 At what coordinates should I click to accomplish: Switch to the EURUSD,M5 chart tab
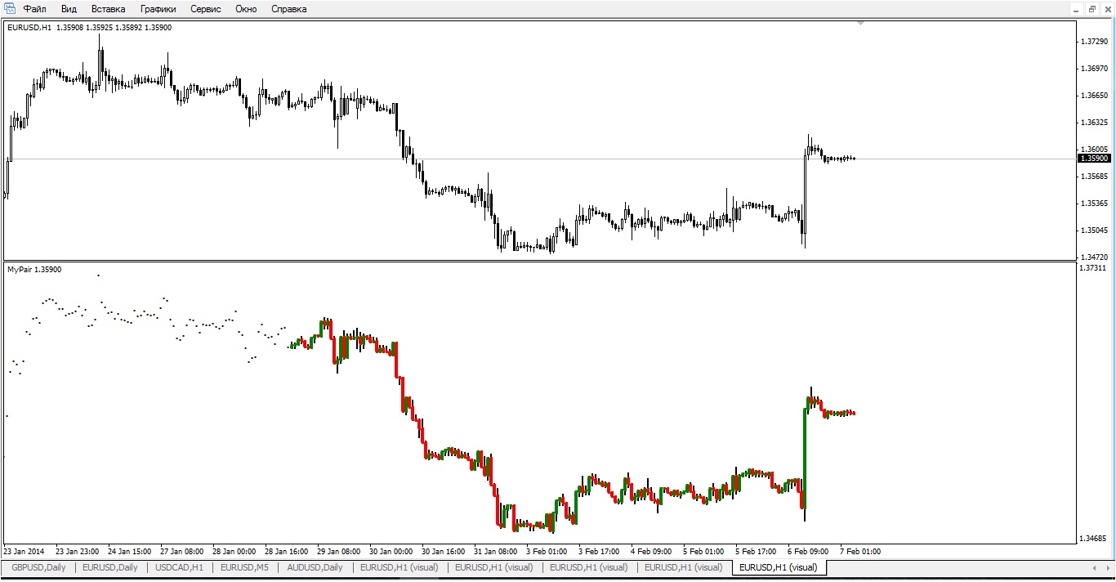244,567
